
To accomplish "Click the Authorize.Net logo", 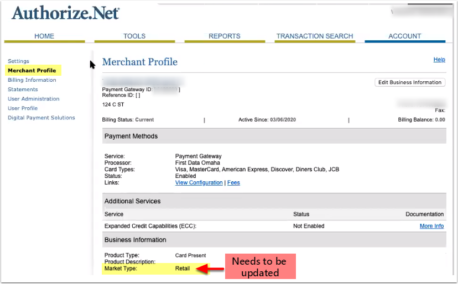I will (x=65, y=13).
